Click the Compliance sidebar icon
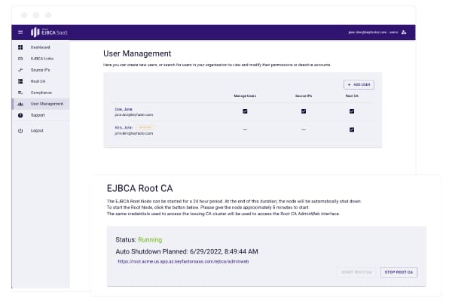Image resolution: width=452 pixels, height=301 pixels. click(x=20, y=93)
